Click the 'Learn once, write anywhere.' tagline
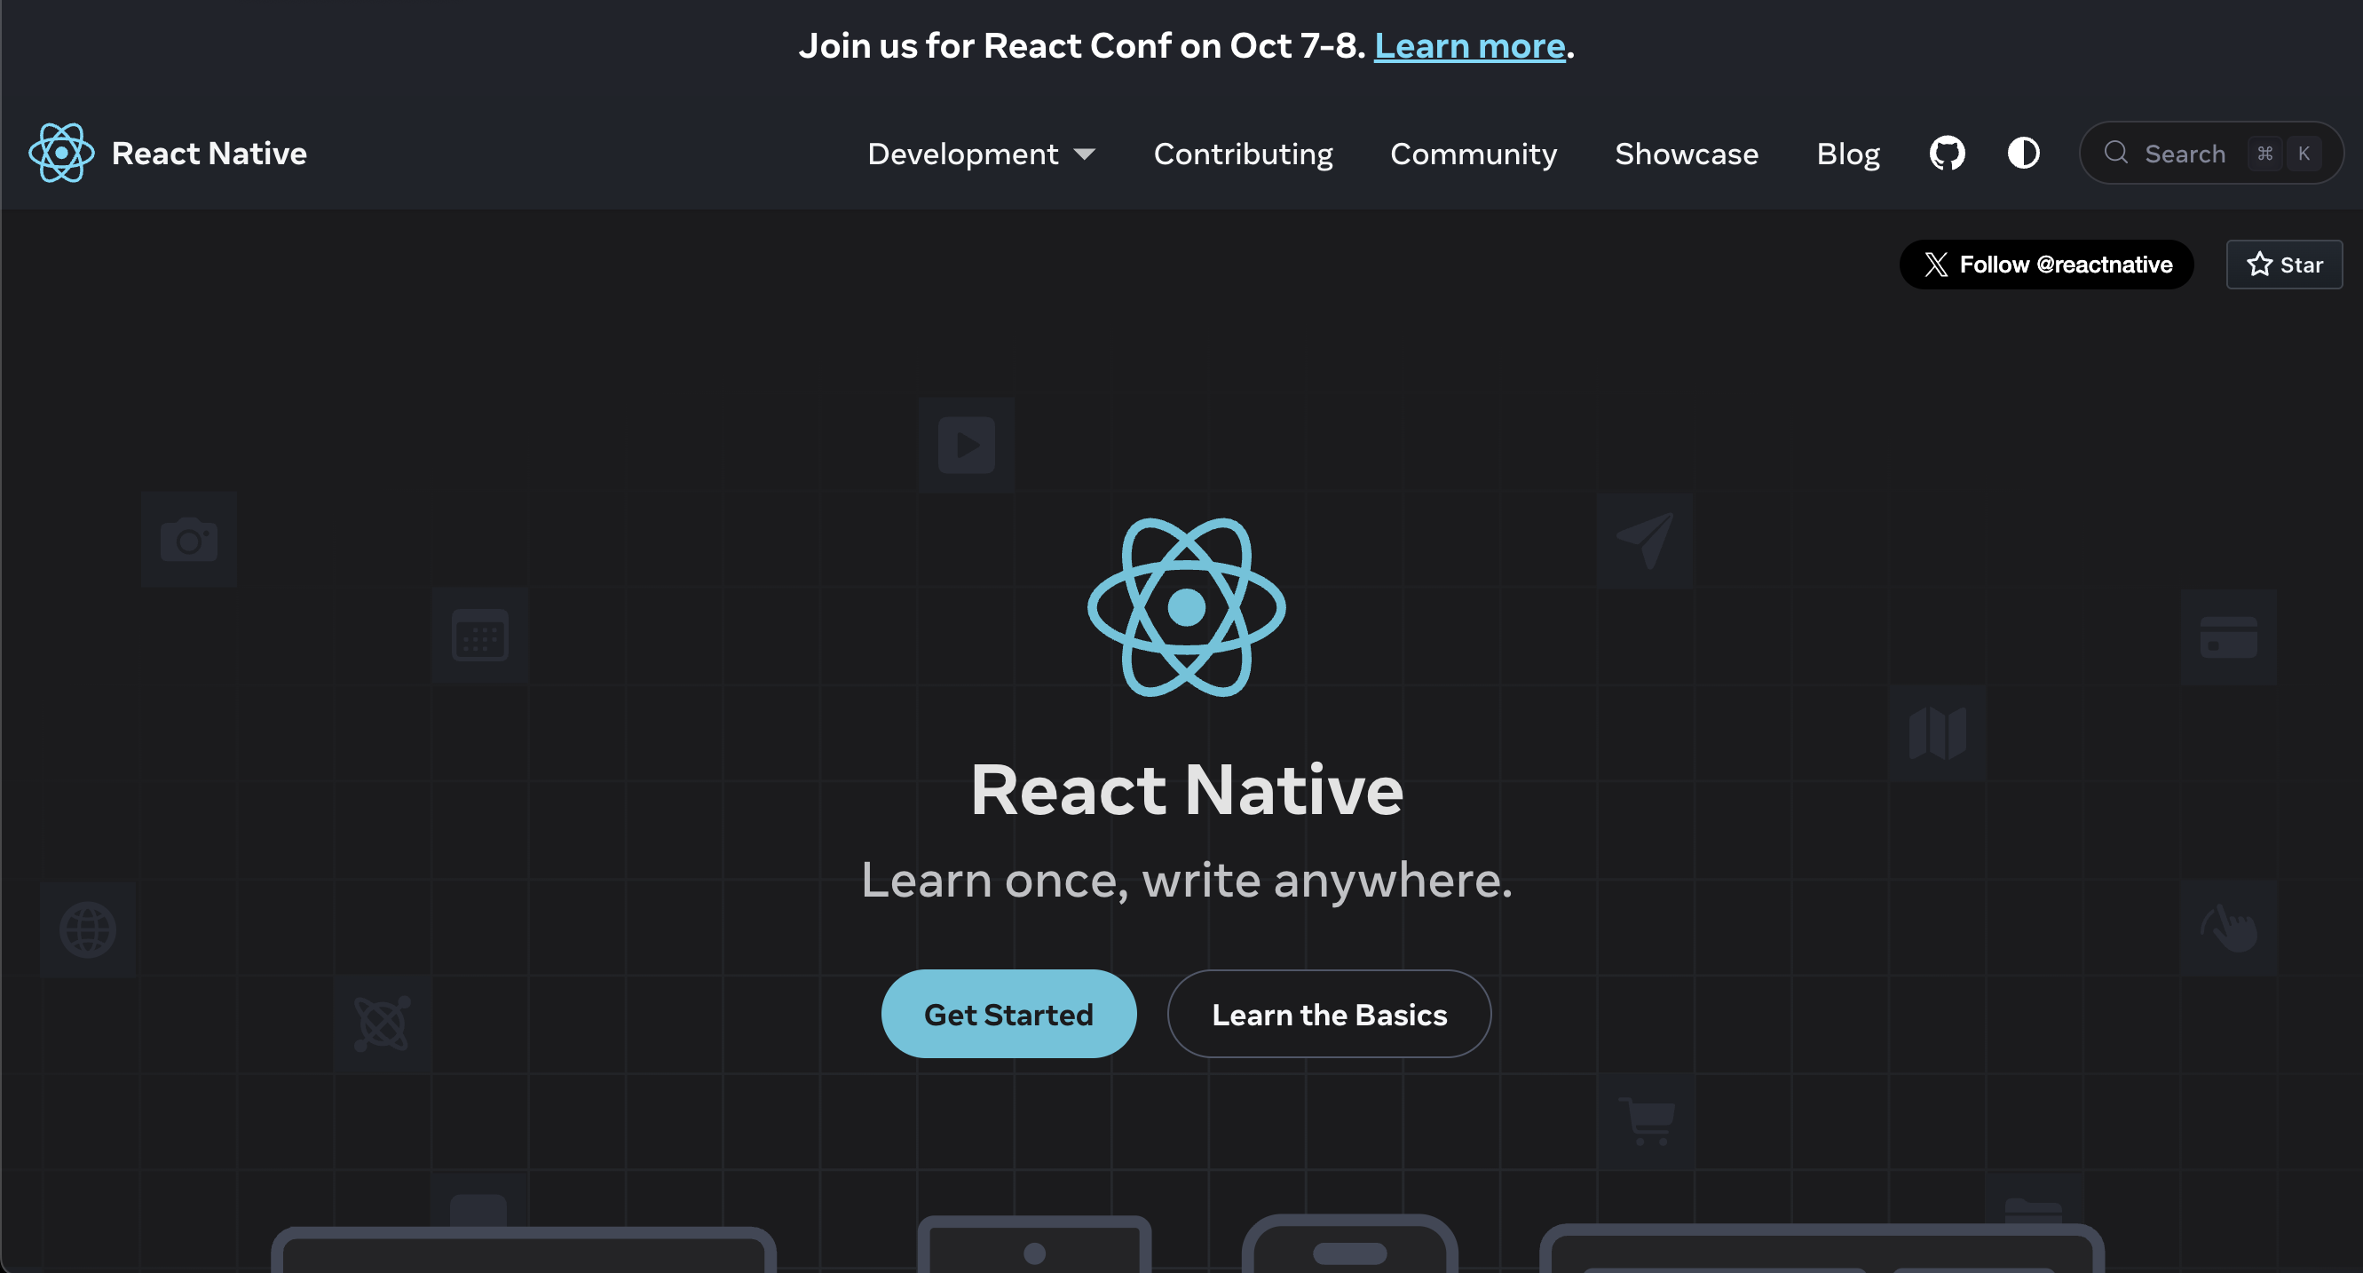Image resolution: width=2363 pixels, height=1273 pixels. coord(1186,880)
